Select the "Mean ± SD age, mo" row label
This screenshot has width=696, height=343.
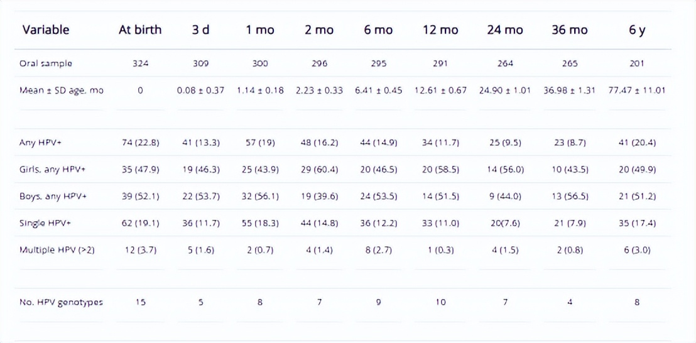[62, 90]
